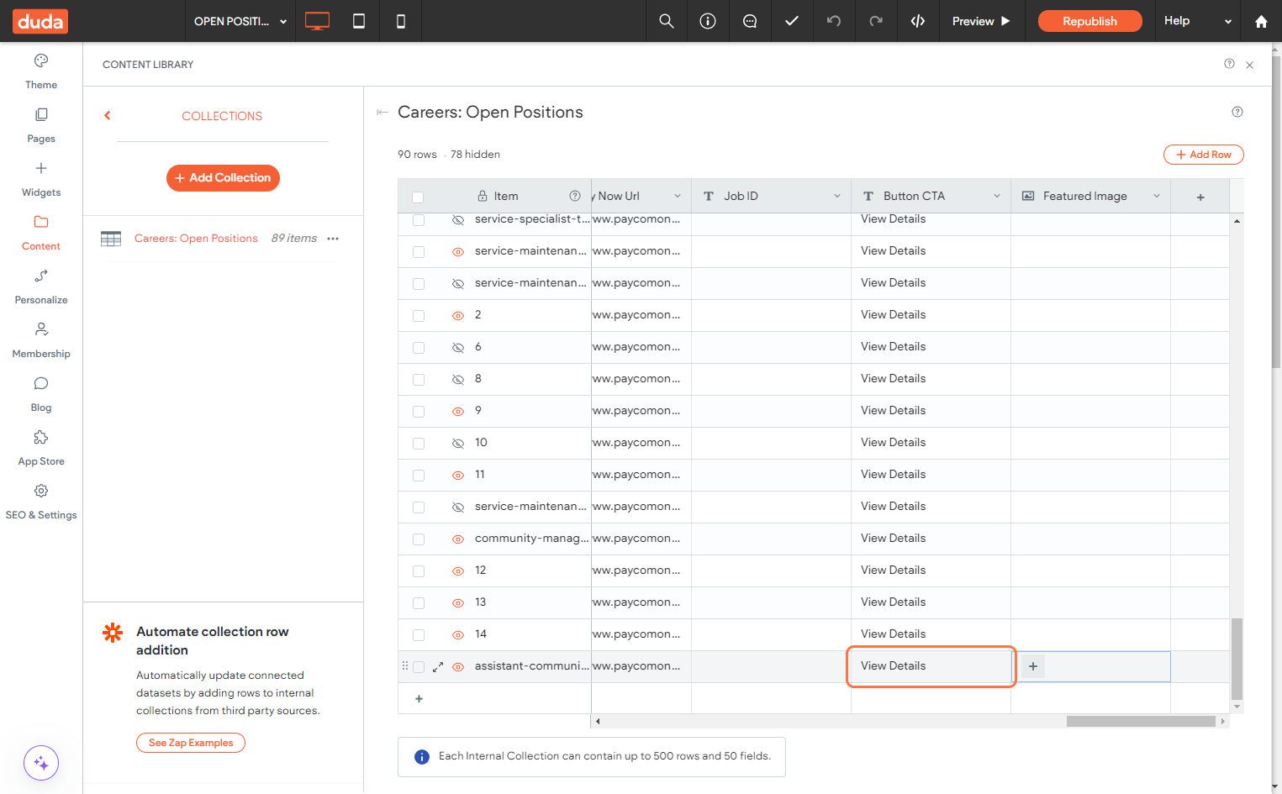Open See Zap Examples link
Viewport: 1282px width, 794px height.
(191, 743)
